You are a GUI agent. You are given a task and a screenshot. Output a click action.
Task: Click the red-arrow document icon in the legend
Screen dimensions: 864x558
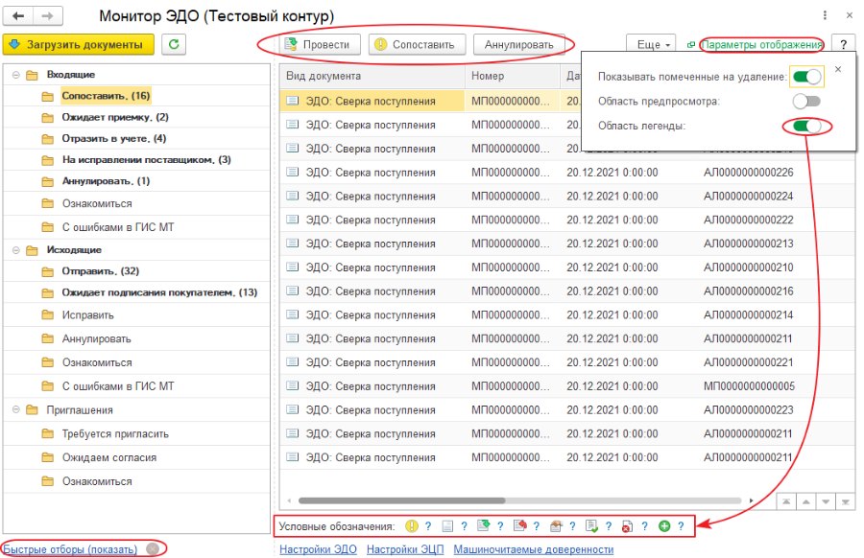click(x=519, y=525)
